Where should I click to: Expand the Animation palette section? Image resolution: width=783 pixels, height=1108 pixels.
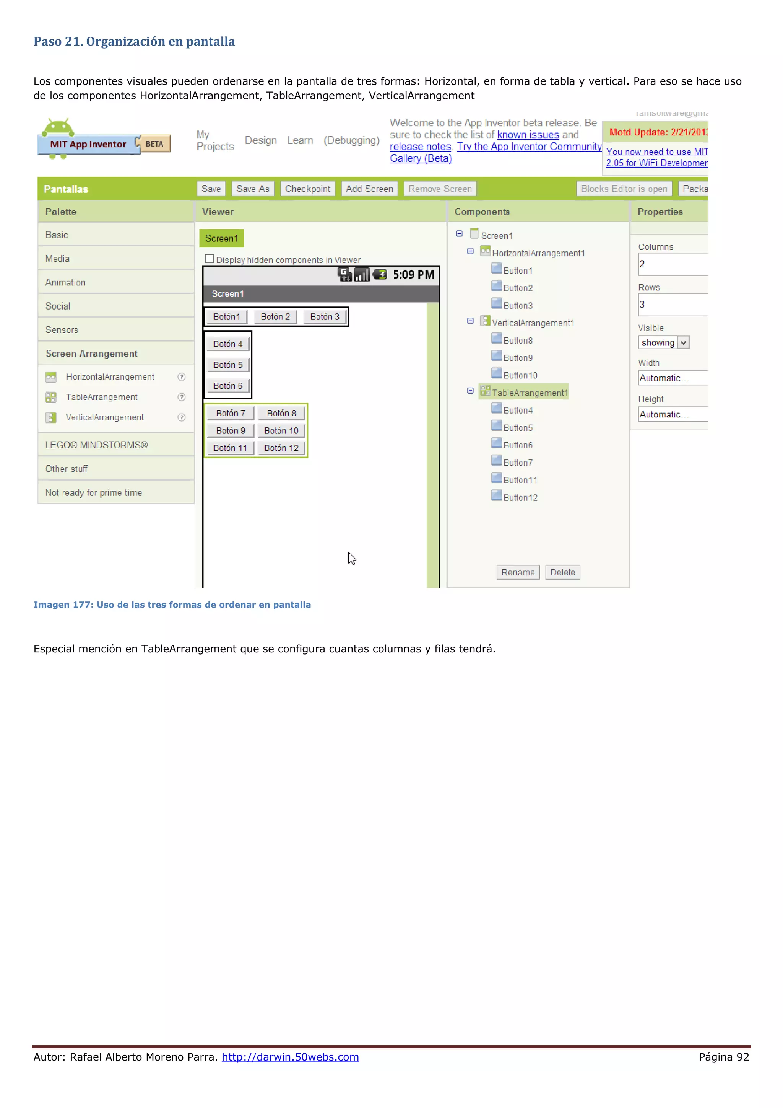click(x=116, y=282)
